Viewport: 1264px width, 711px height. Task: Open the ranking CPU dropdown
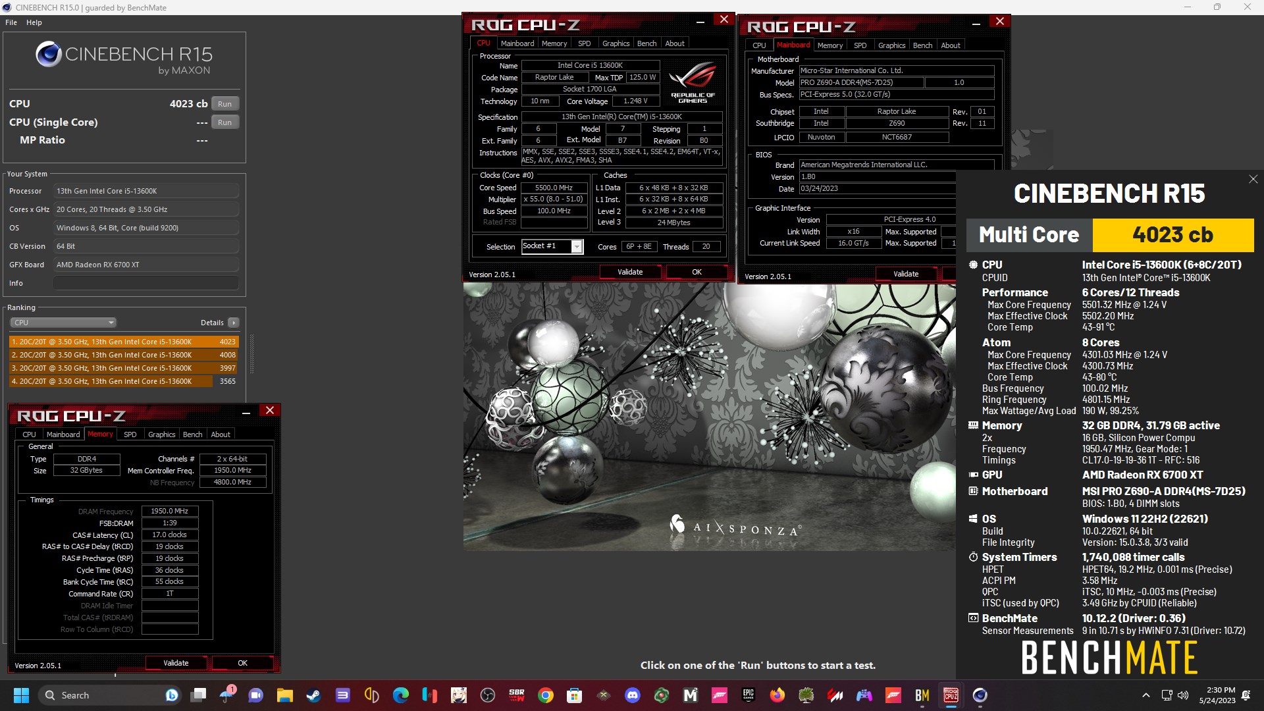tap(63, 323)
